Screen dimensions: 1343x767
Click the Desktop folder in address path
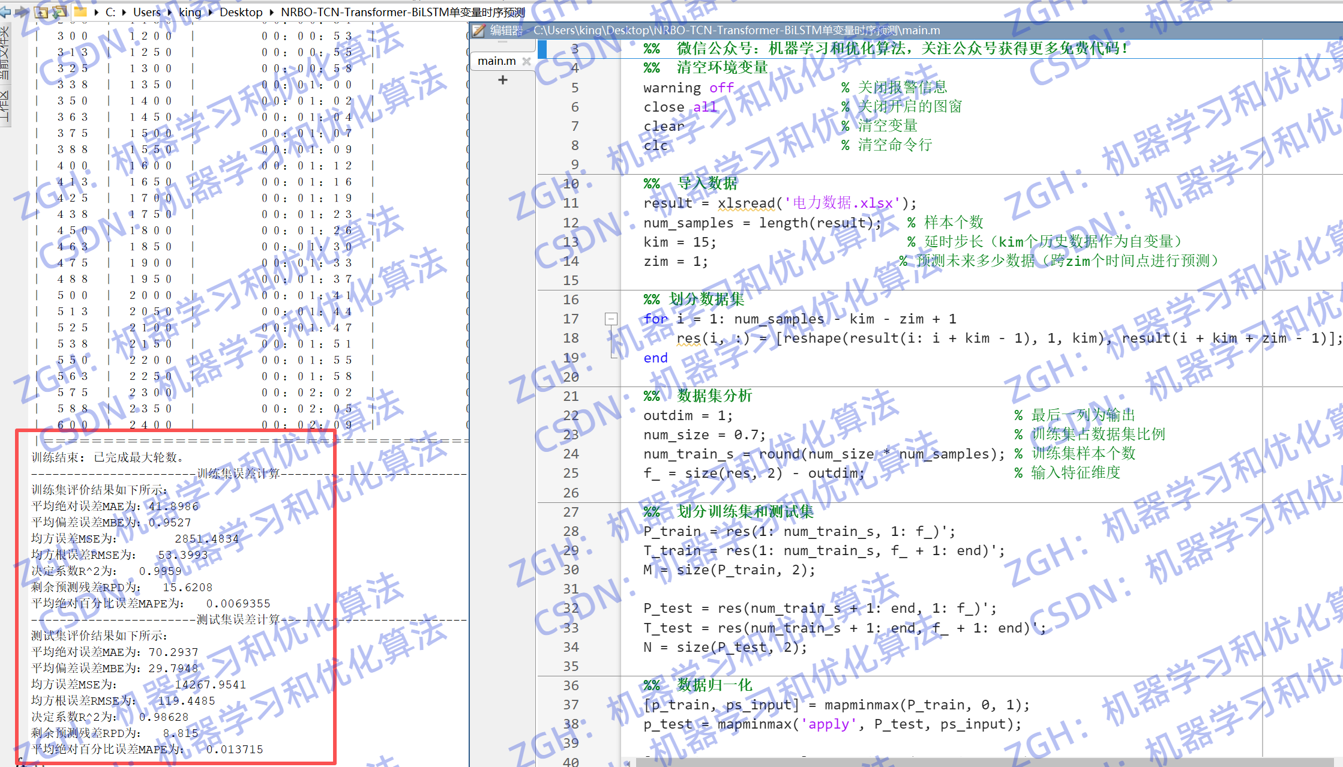pos(241,12)
